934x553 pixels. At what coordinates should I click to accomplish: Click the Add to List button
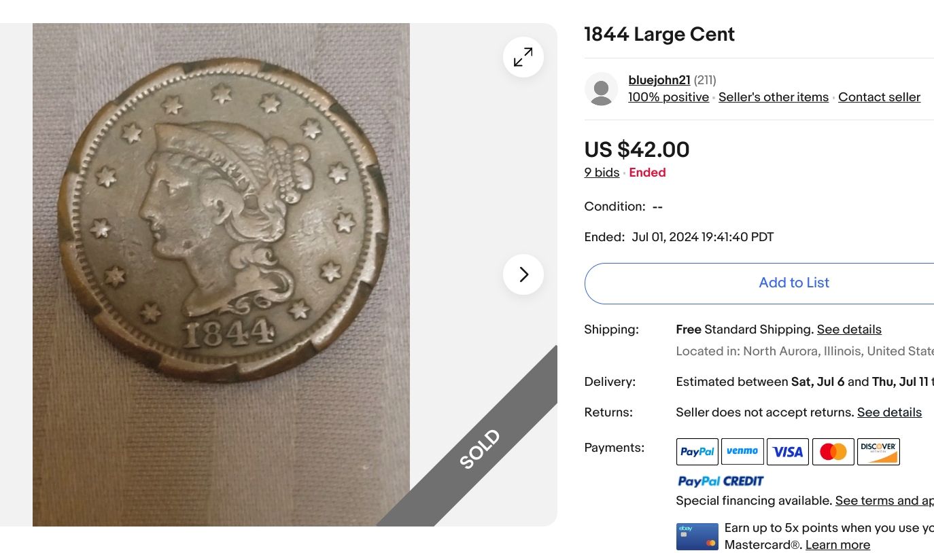point(793,283)
